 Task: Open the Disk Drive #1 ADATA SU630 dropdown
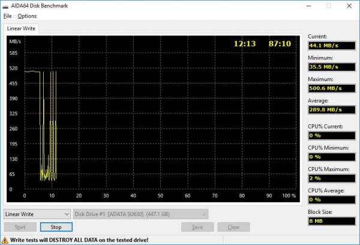[141, 214]
